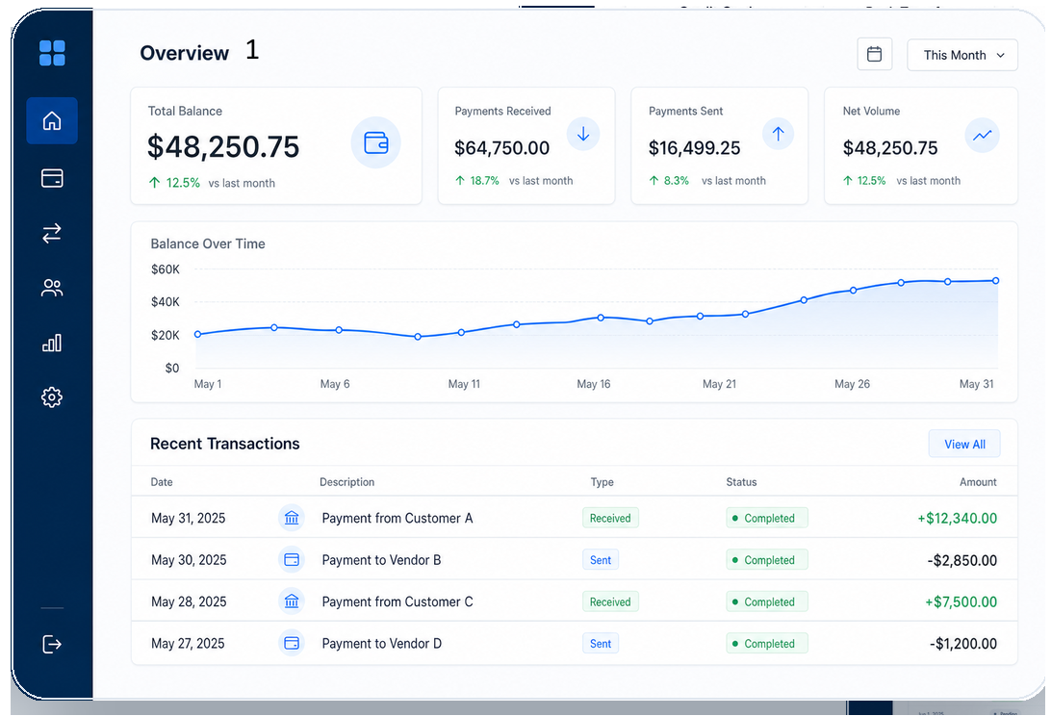Open the Customers people icon in sidebar
This screenshot has width=1051, height=716.
click(52, 289)
